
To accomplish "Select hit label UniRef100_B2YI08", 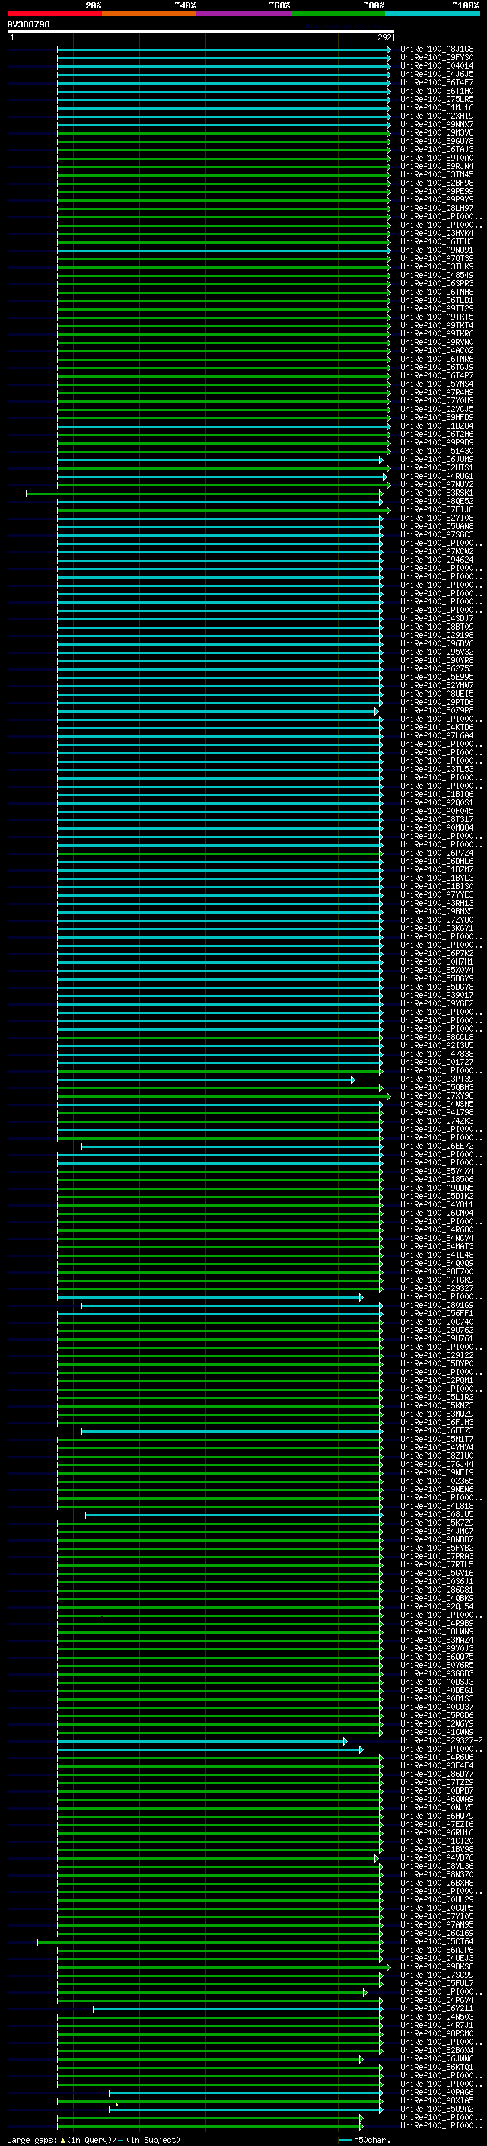I will coord(437,518).
